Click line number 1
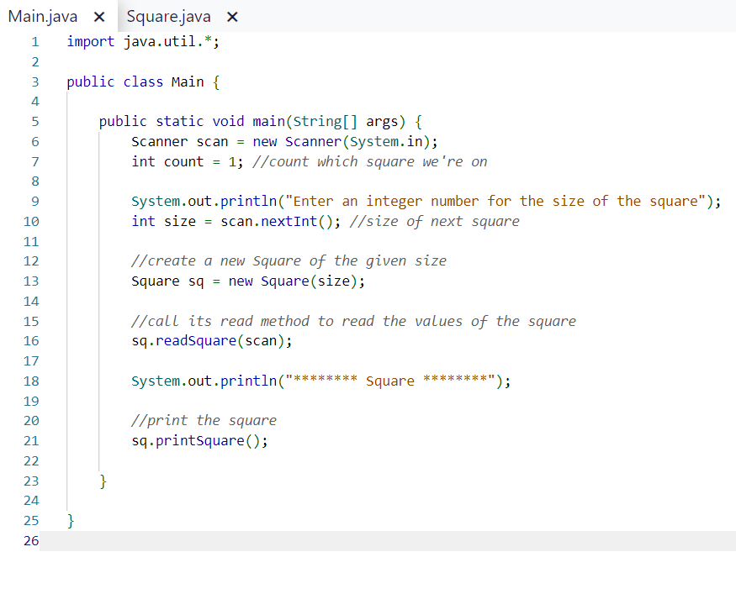736x594 pixels. pos(31,40)
